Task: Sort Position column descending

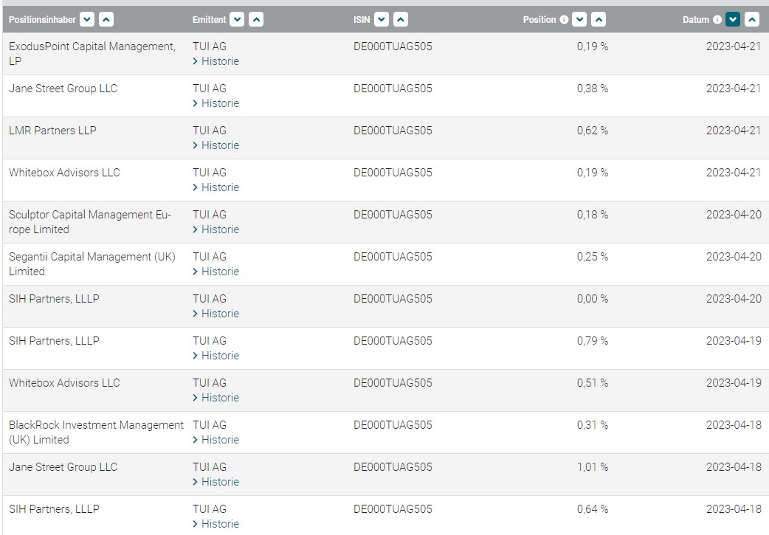Action: coord(579,20)
